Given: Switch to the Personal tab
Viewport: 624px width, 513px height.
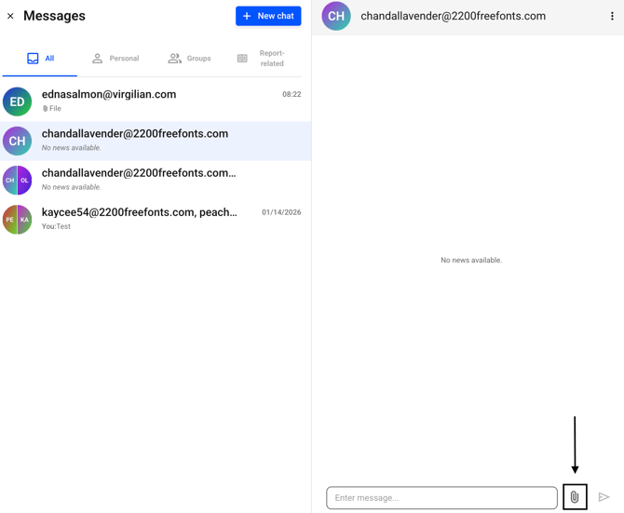Looking at the screenshot, I should 115,59.
